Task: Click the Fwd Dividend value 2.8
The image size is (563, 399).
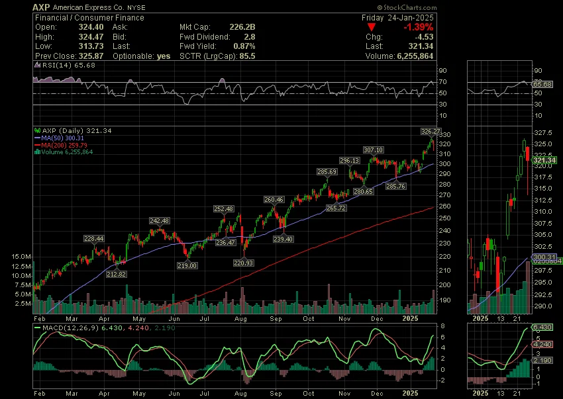Action: tap(250, 37)
